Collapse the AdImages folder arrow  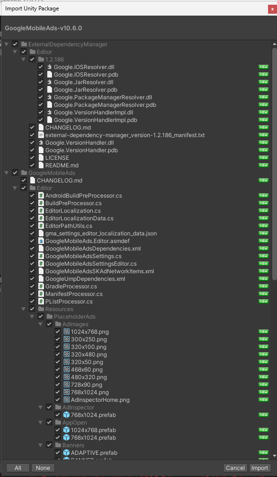point(40,324)
